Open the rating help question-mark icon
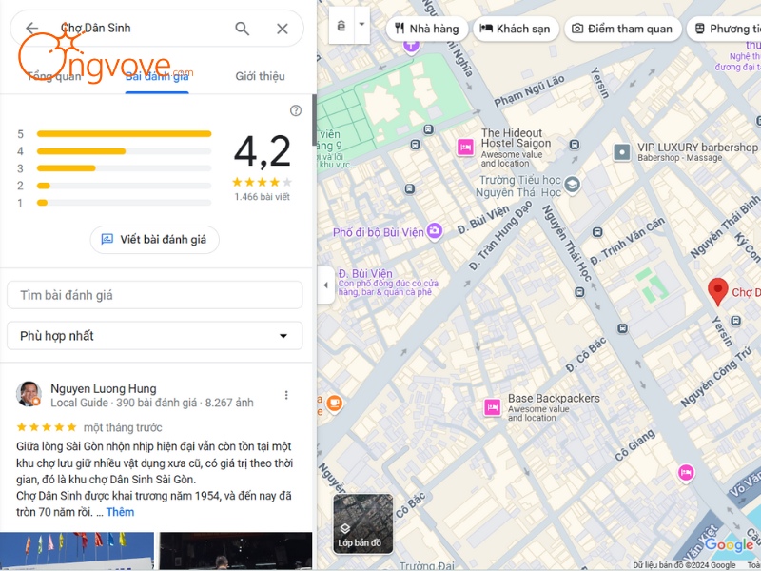 (296, 110)
